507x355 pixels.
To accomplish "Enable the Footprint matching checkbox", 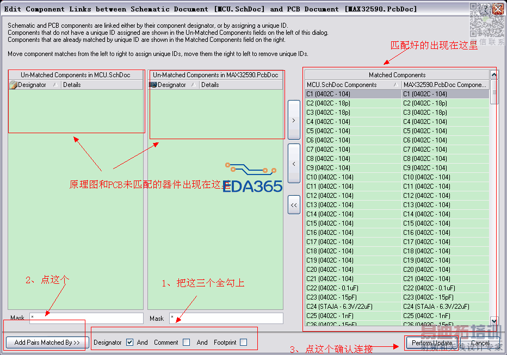I will tap(244, 342).
